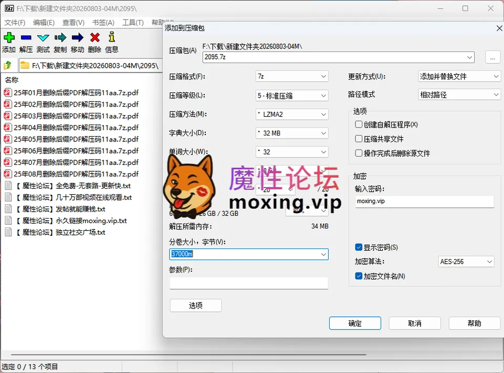This screenshot has width=504, height=373.
Task: Click the Move (移动) toolbar icon
Action: pos(78,38)
